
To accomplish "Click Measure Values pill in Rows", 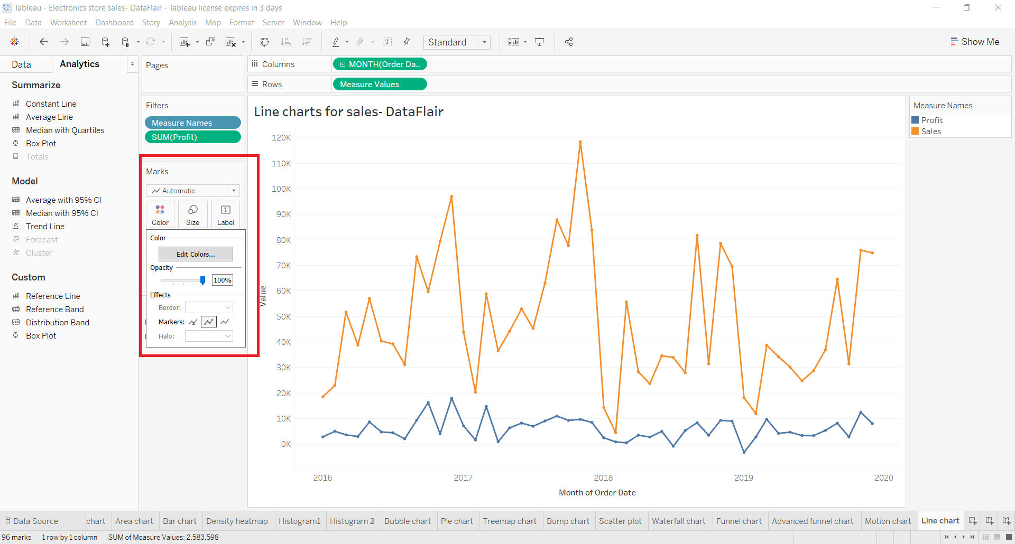I will pos(380,84).
